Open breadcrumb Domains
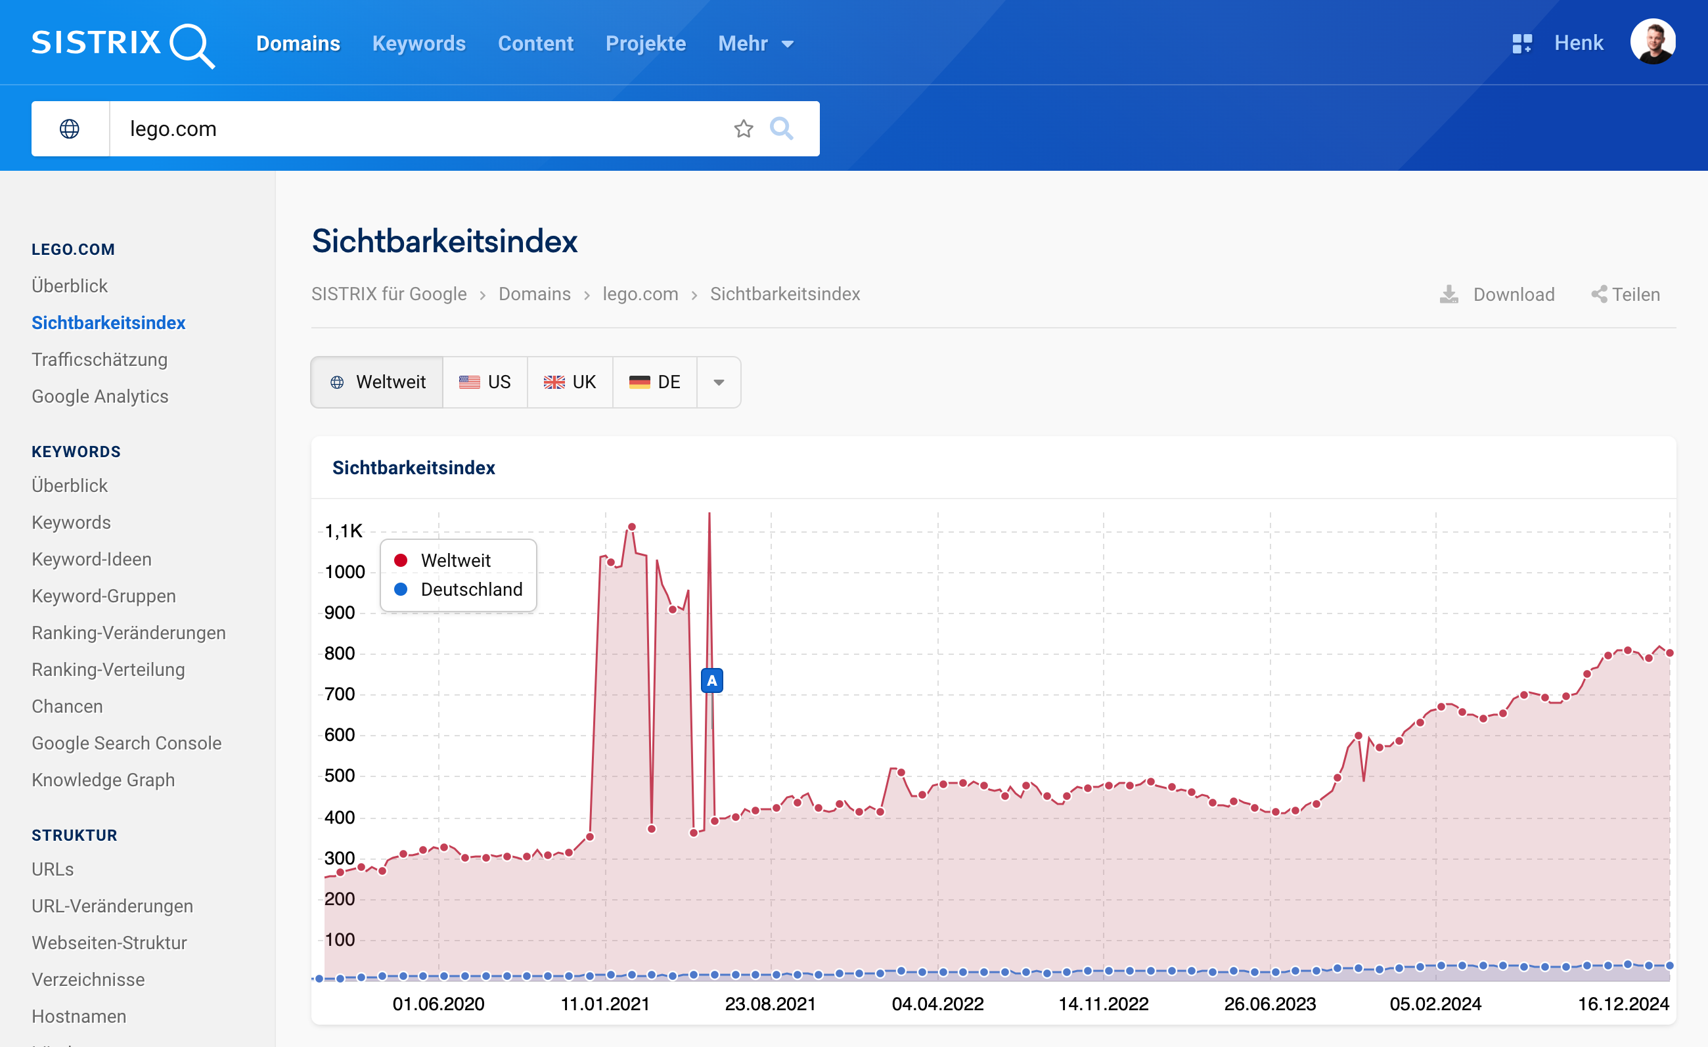 [x=535, y=294]
